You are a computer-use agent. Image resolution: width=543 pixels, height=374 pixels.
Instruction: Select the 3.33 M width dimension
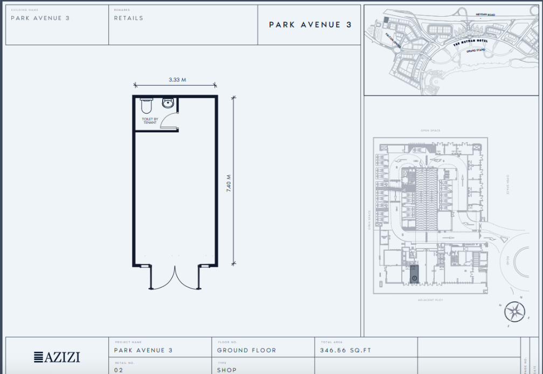click(x=177, y=80)
